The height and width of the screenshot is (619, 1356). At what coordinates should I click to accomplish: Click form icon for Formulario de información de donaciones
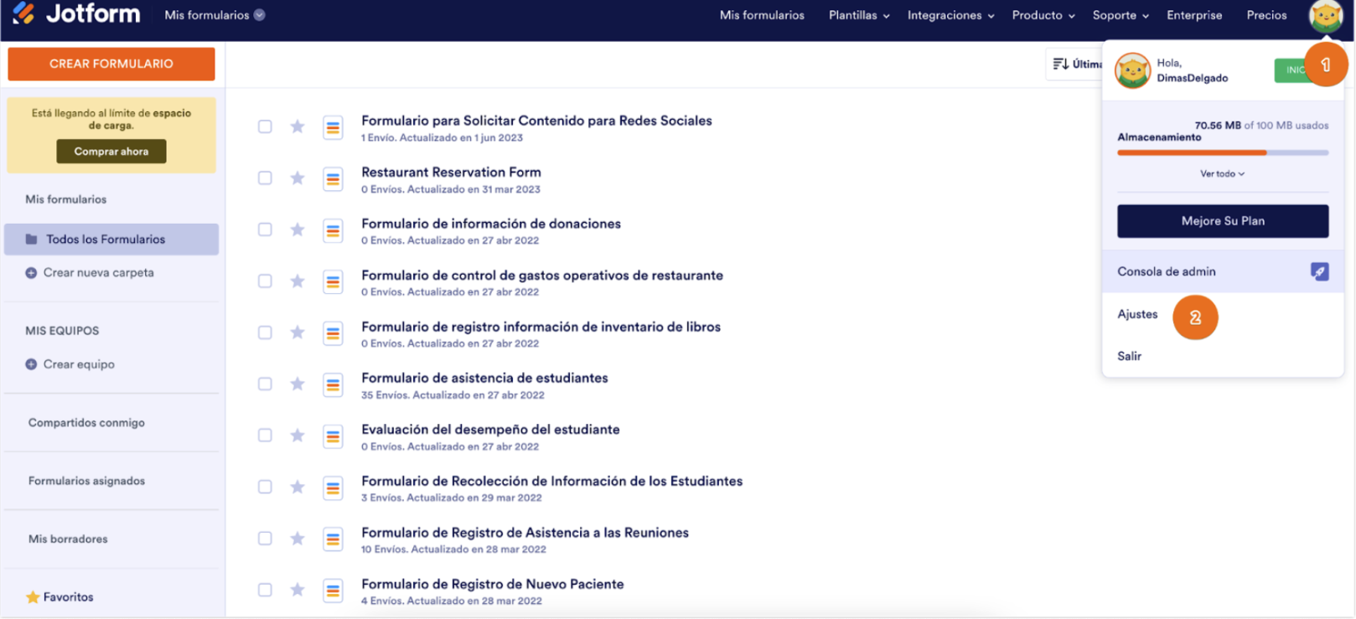pos(333,230)
